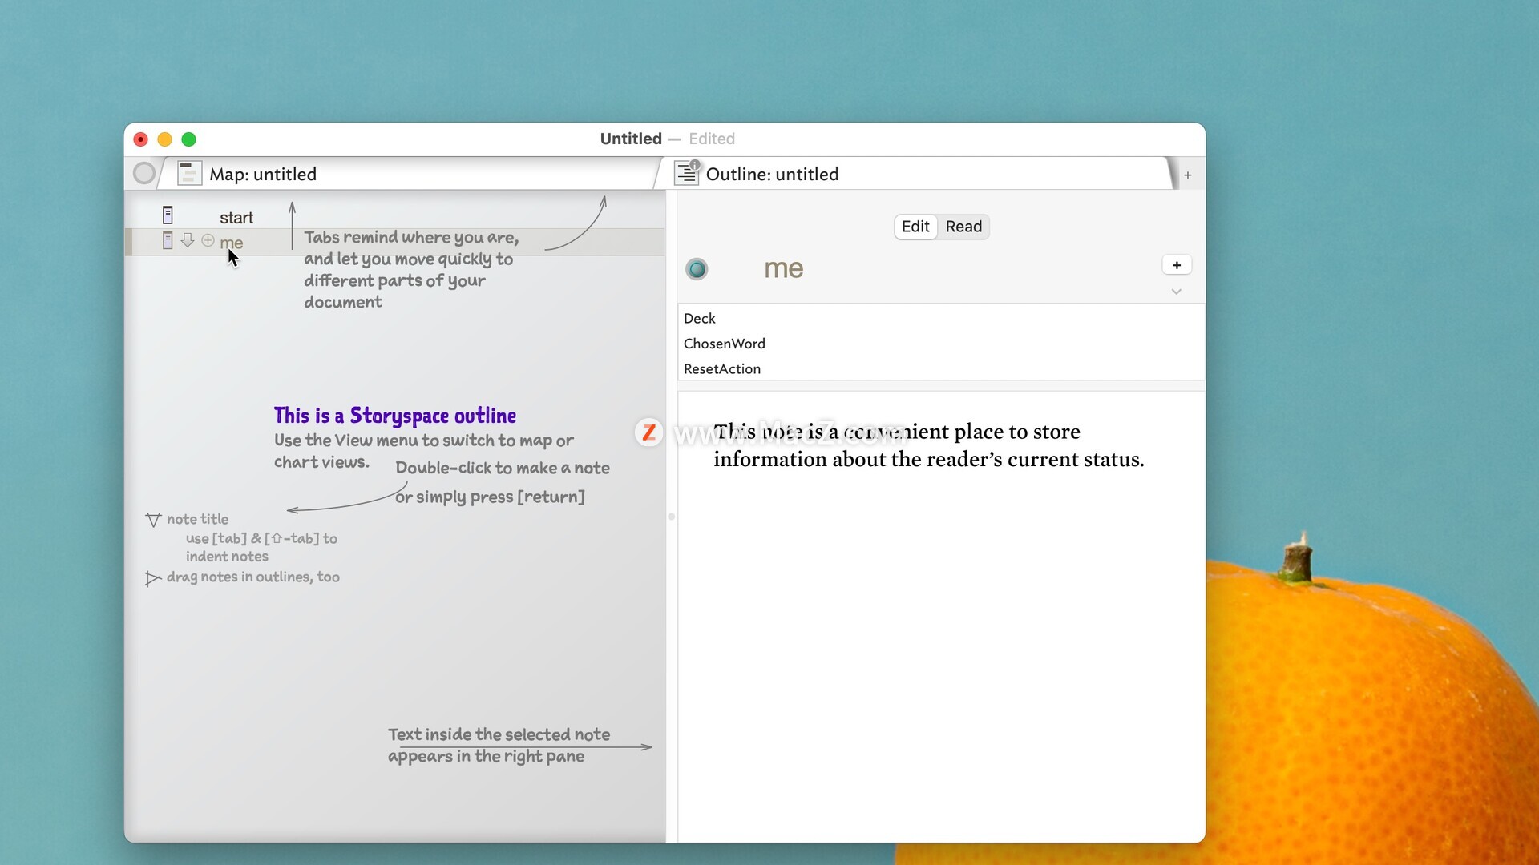Select the "start" note in the outline
Viewport: 1539px width, 865px height.
point(236,218)
